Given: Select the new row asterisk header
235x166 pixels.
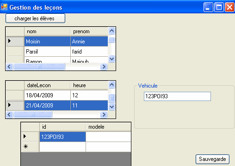Looking at the screenshot, I should (31, 147).
